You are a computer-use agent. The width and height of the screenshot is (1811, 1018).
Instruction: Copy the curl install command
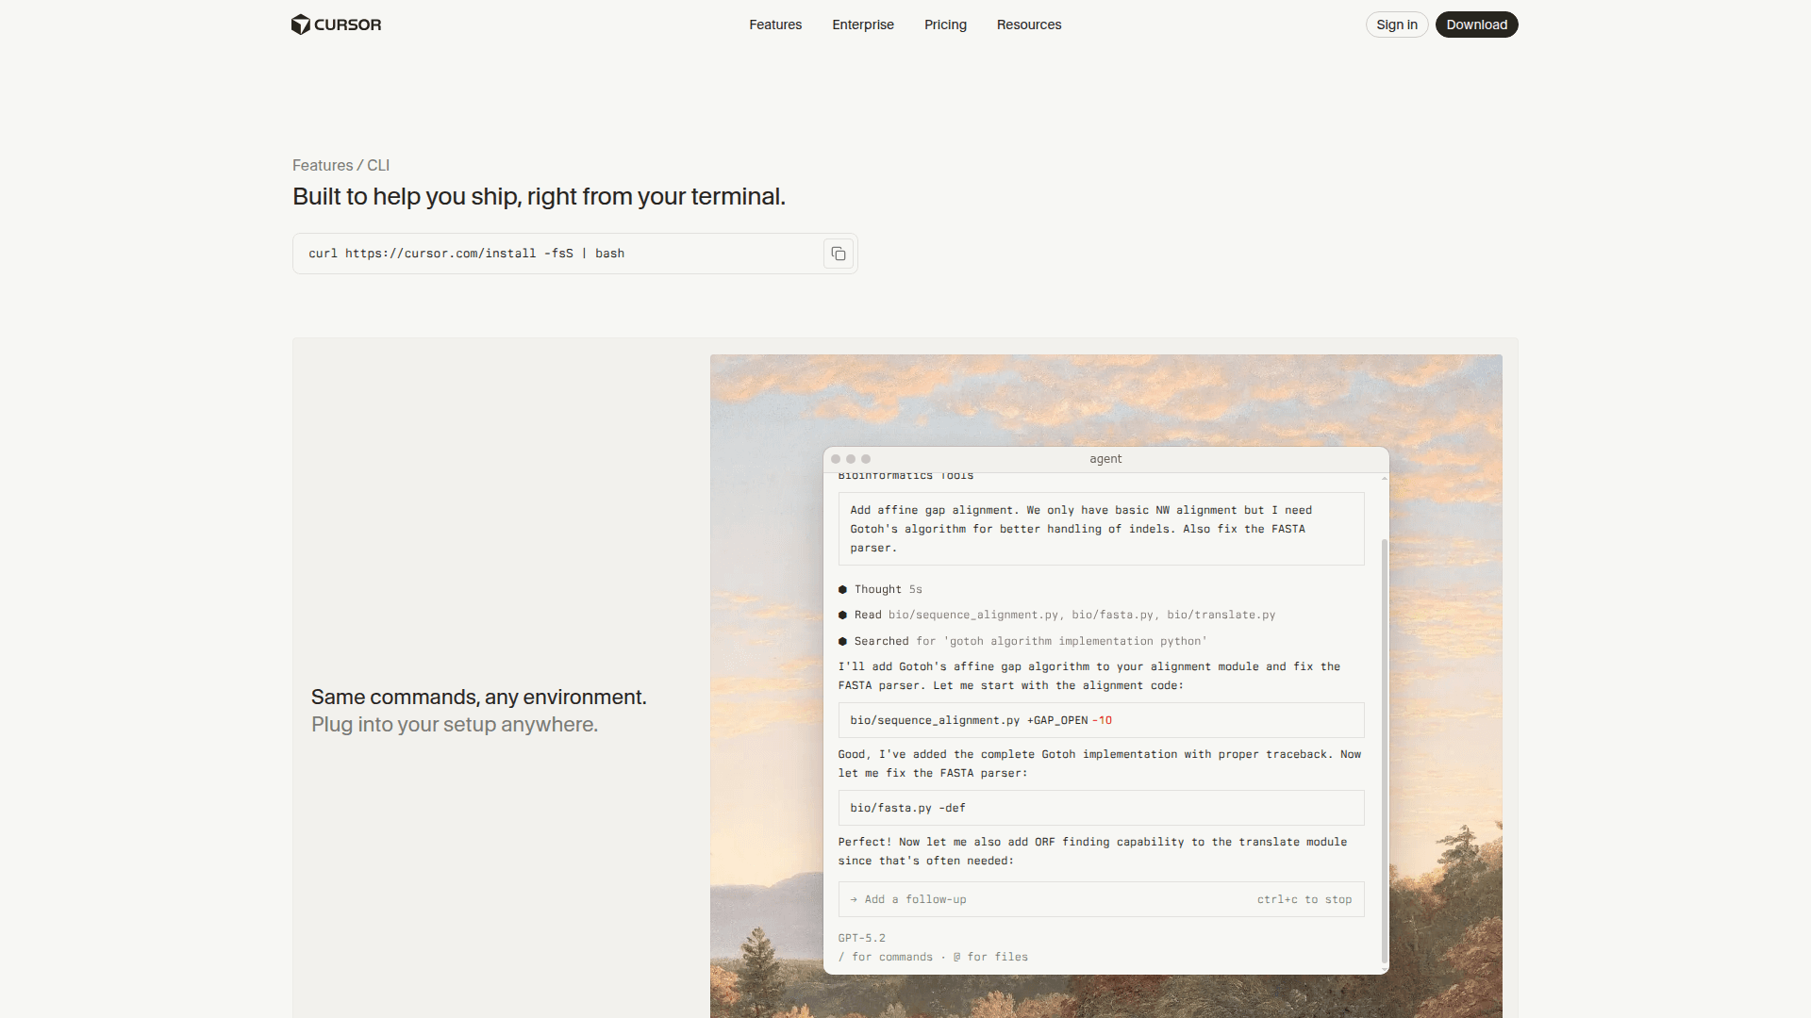[838, 253]
